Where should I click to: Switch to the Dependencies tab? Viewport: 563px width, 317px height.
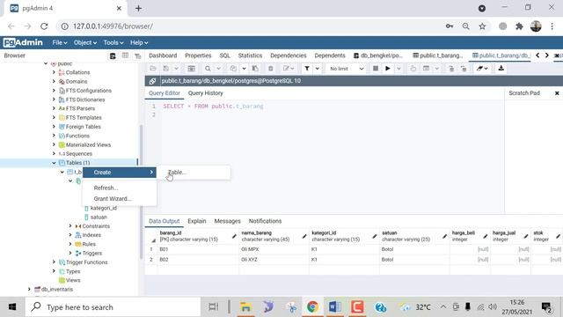tap(289, 55)
